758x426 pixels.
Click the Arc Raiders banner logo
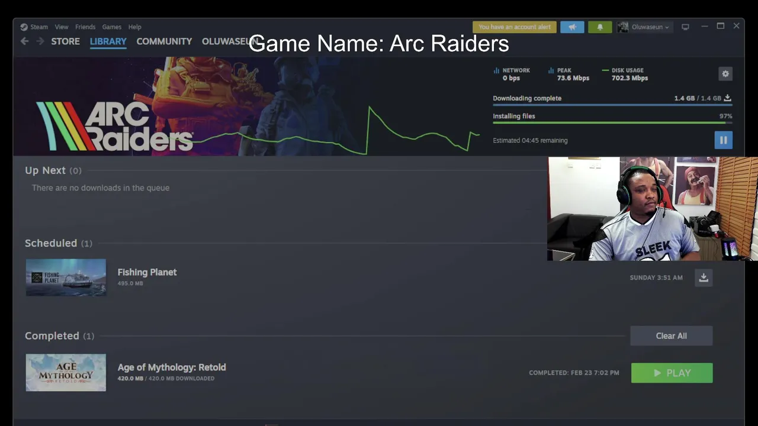click(x=114, y=126)
